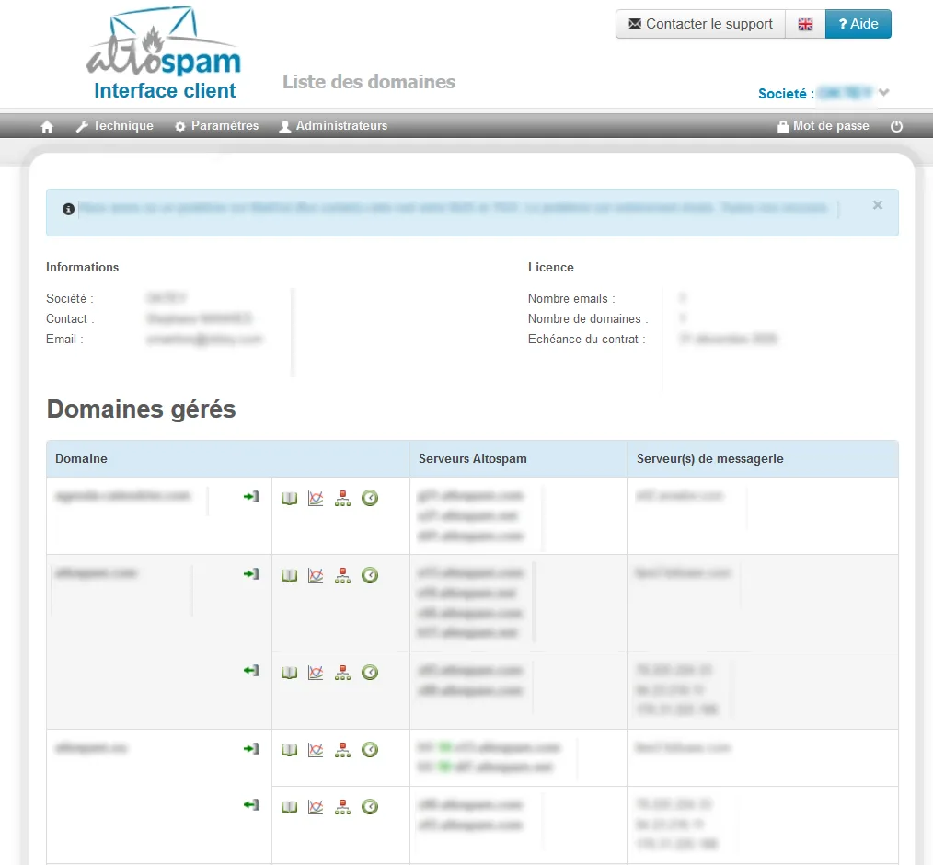Open network servers icon in first domain row

tap(342, 499)
